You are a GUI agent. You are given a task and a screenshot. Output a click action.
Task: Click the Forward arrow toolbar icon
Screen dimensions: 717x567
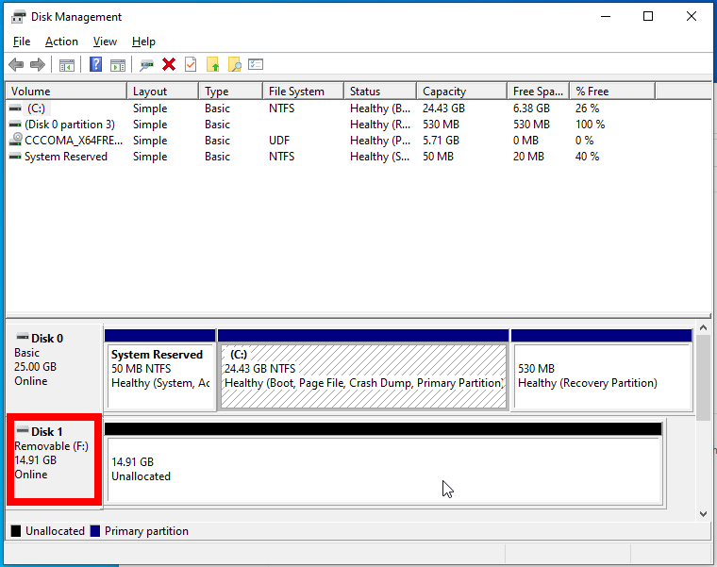tap(38, 64)
